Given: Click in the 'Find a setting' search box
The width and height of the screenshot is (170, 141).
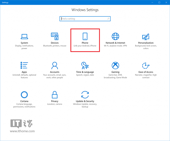Looking at the screenshot, I should pos(85,19).
